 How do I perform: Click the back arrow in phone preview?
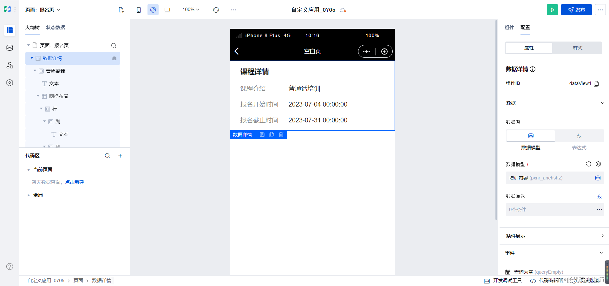[237, 51]
